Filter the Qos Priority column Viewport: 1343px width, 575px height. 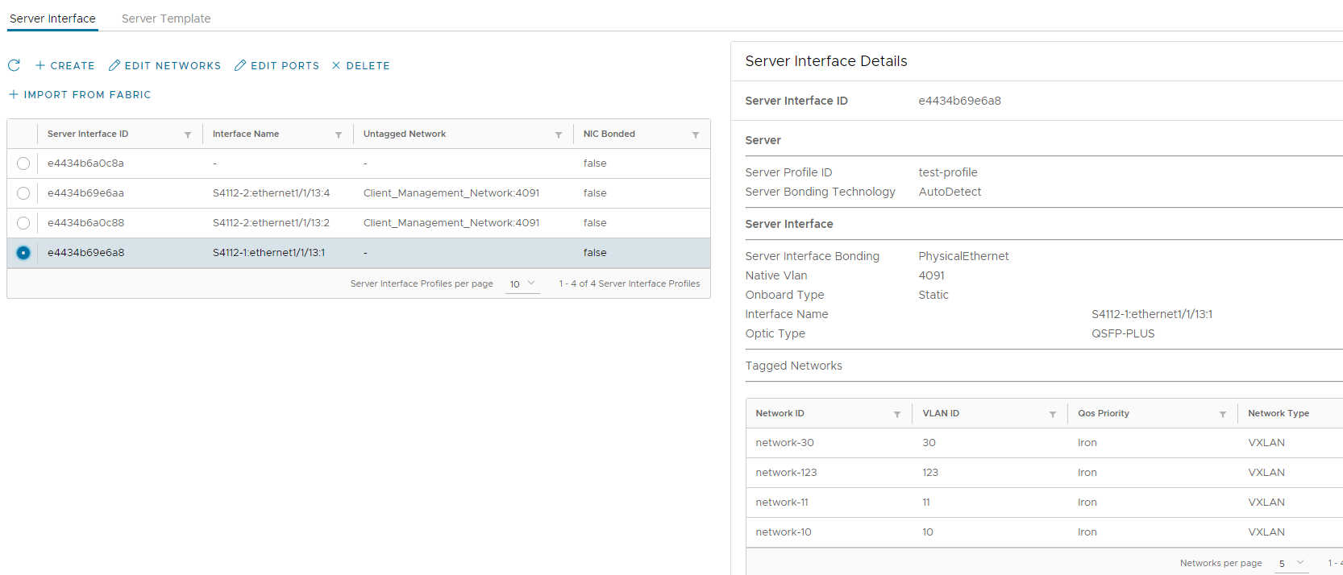click(x=1223, y=414)
